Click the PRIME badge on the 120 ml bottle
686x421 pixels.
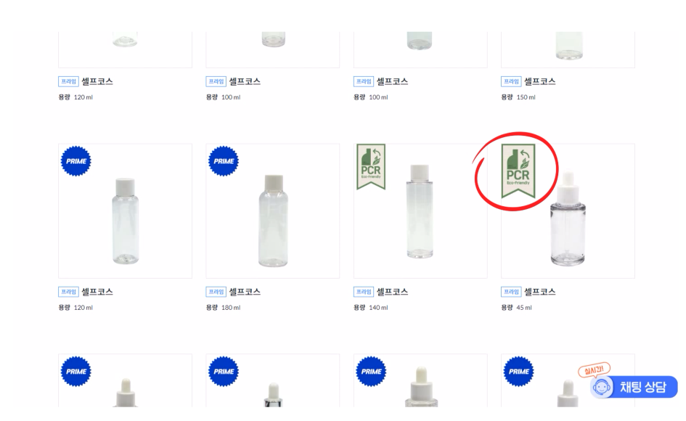76,161
